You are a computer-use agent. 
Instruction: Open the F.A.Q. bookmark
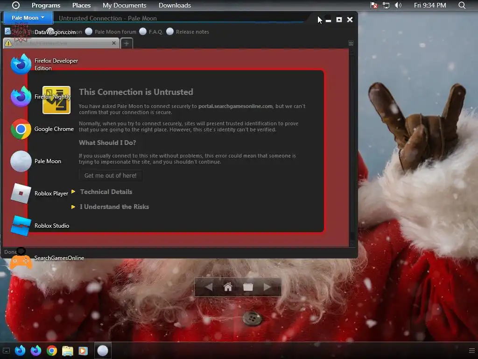pos(151,32)
